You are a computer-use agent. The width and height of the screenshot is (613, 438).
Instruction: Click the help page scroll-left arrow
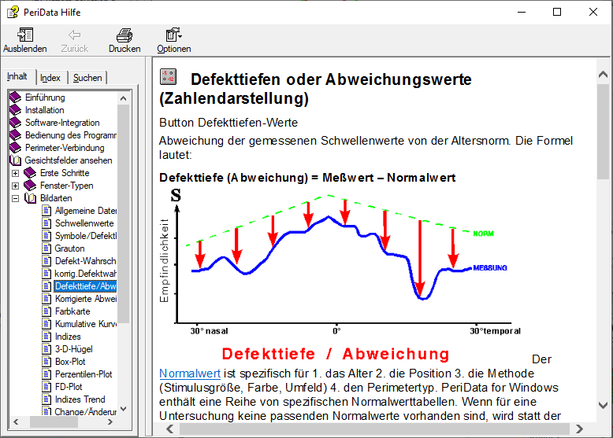[x=169, y=429]
